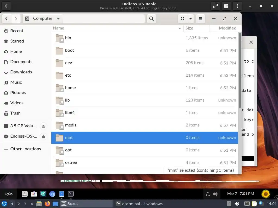Launch Firefox from host panel
The image size is (278, 208).
47,204
